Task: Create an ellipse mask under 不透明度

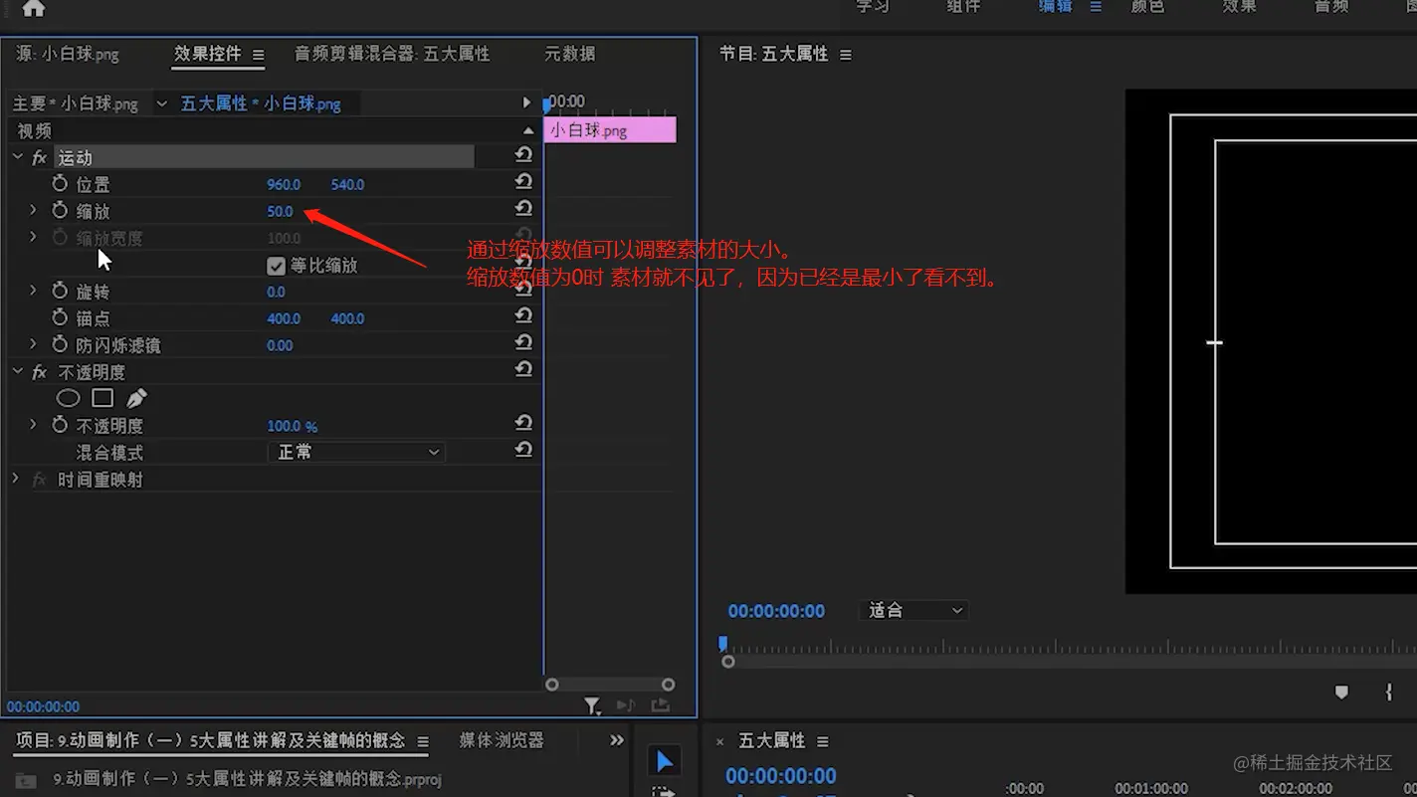Action: point(68,398)
